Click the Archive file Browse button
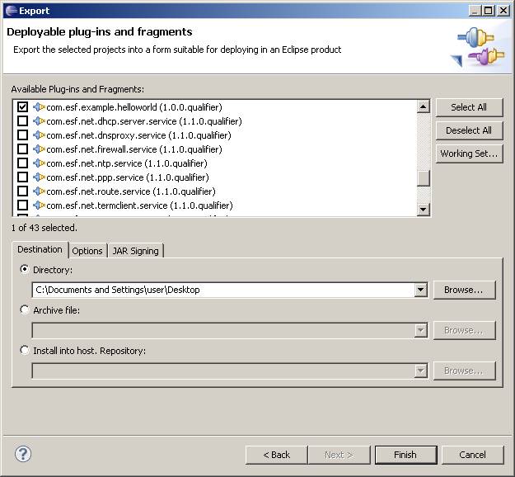Viewport: 515px width, 477px height. coord(464,330)
